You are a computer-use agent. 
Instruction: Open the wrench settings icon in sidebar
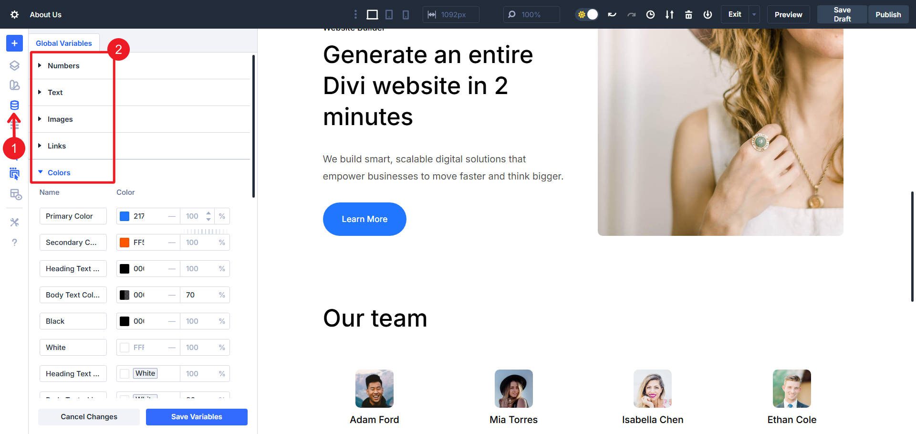point(14,222)
